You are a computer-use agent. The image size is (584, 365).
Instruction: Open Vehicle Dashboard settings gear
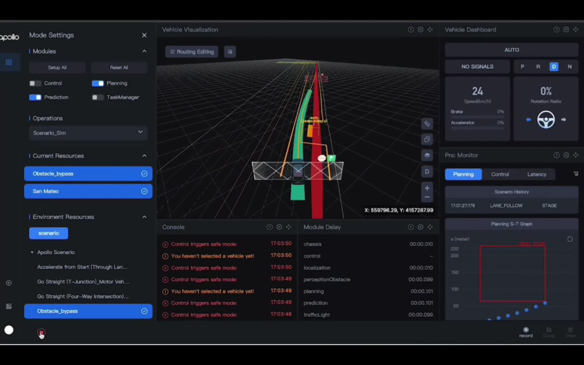(566, 29)
